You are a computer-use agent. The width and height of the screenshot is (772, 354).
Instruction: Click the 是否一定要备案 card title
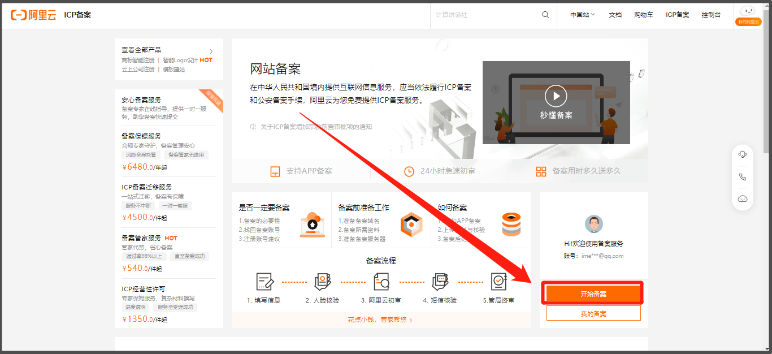coord(264,208)
